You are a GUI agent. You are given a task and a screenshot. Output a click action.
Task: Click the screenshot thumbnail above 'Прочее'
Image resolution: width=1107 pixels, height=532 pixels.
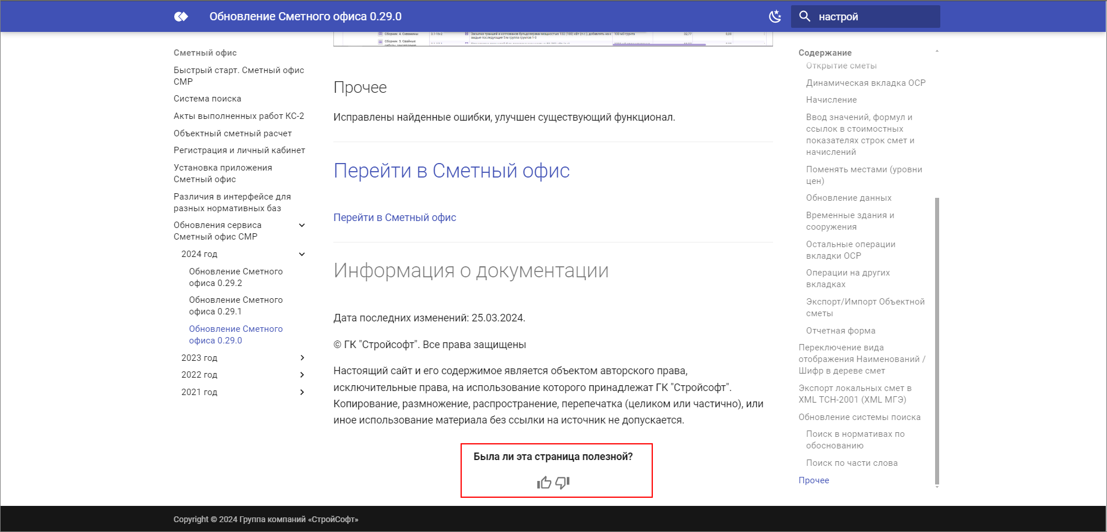click(552, 39)
